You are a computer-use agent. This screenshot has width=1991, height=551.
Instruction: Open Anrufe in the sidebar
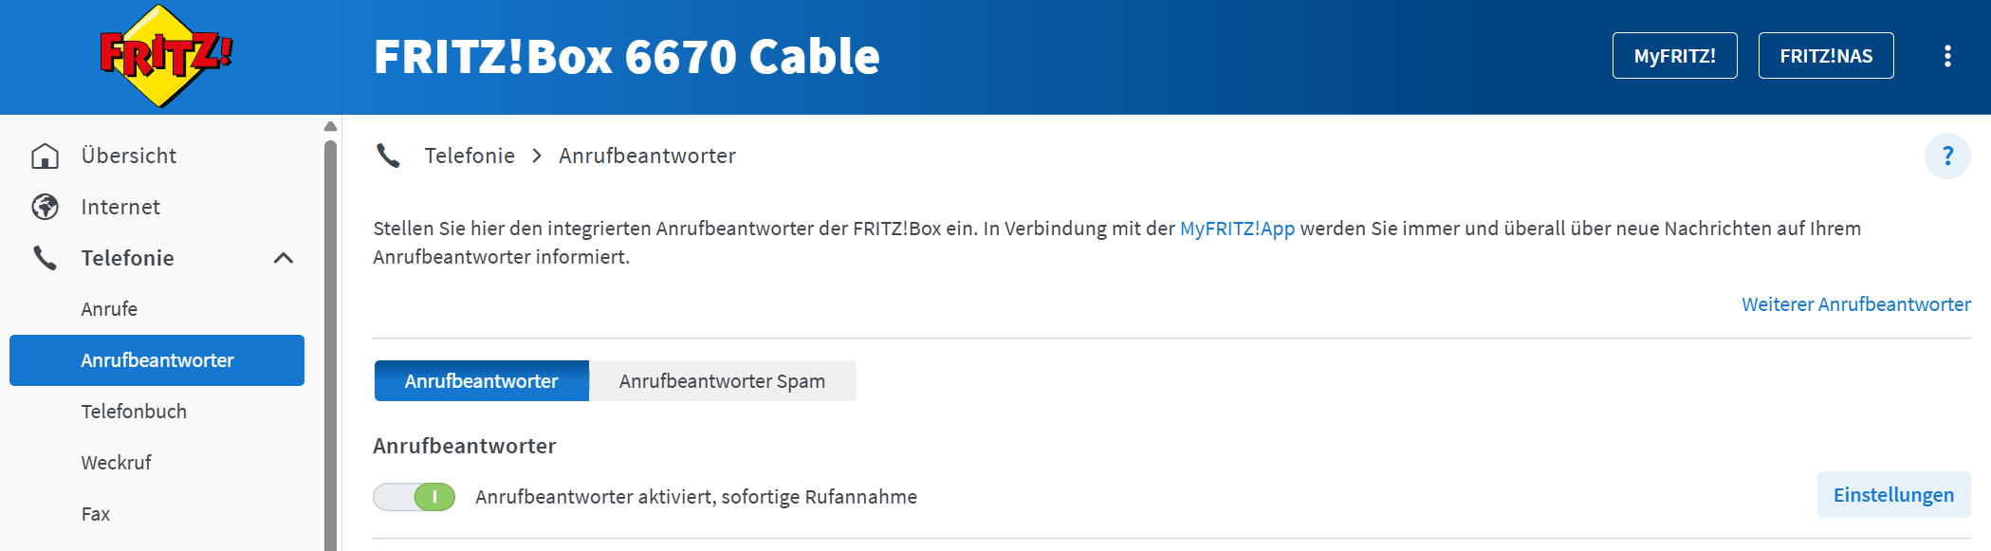109,309
